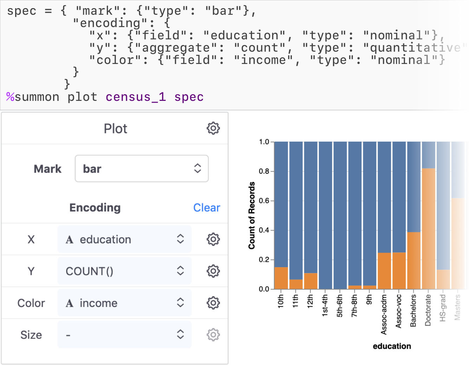The image size is (469, 368).
Task: Click the blue segment of 1st-4th bar
Action: click(x=325, y=215)
